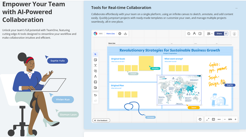Select the blue freehand scribble
This screenshot has height=137, width=246.
134,108
